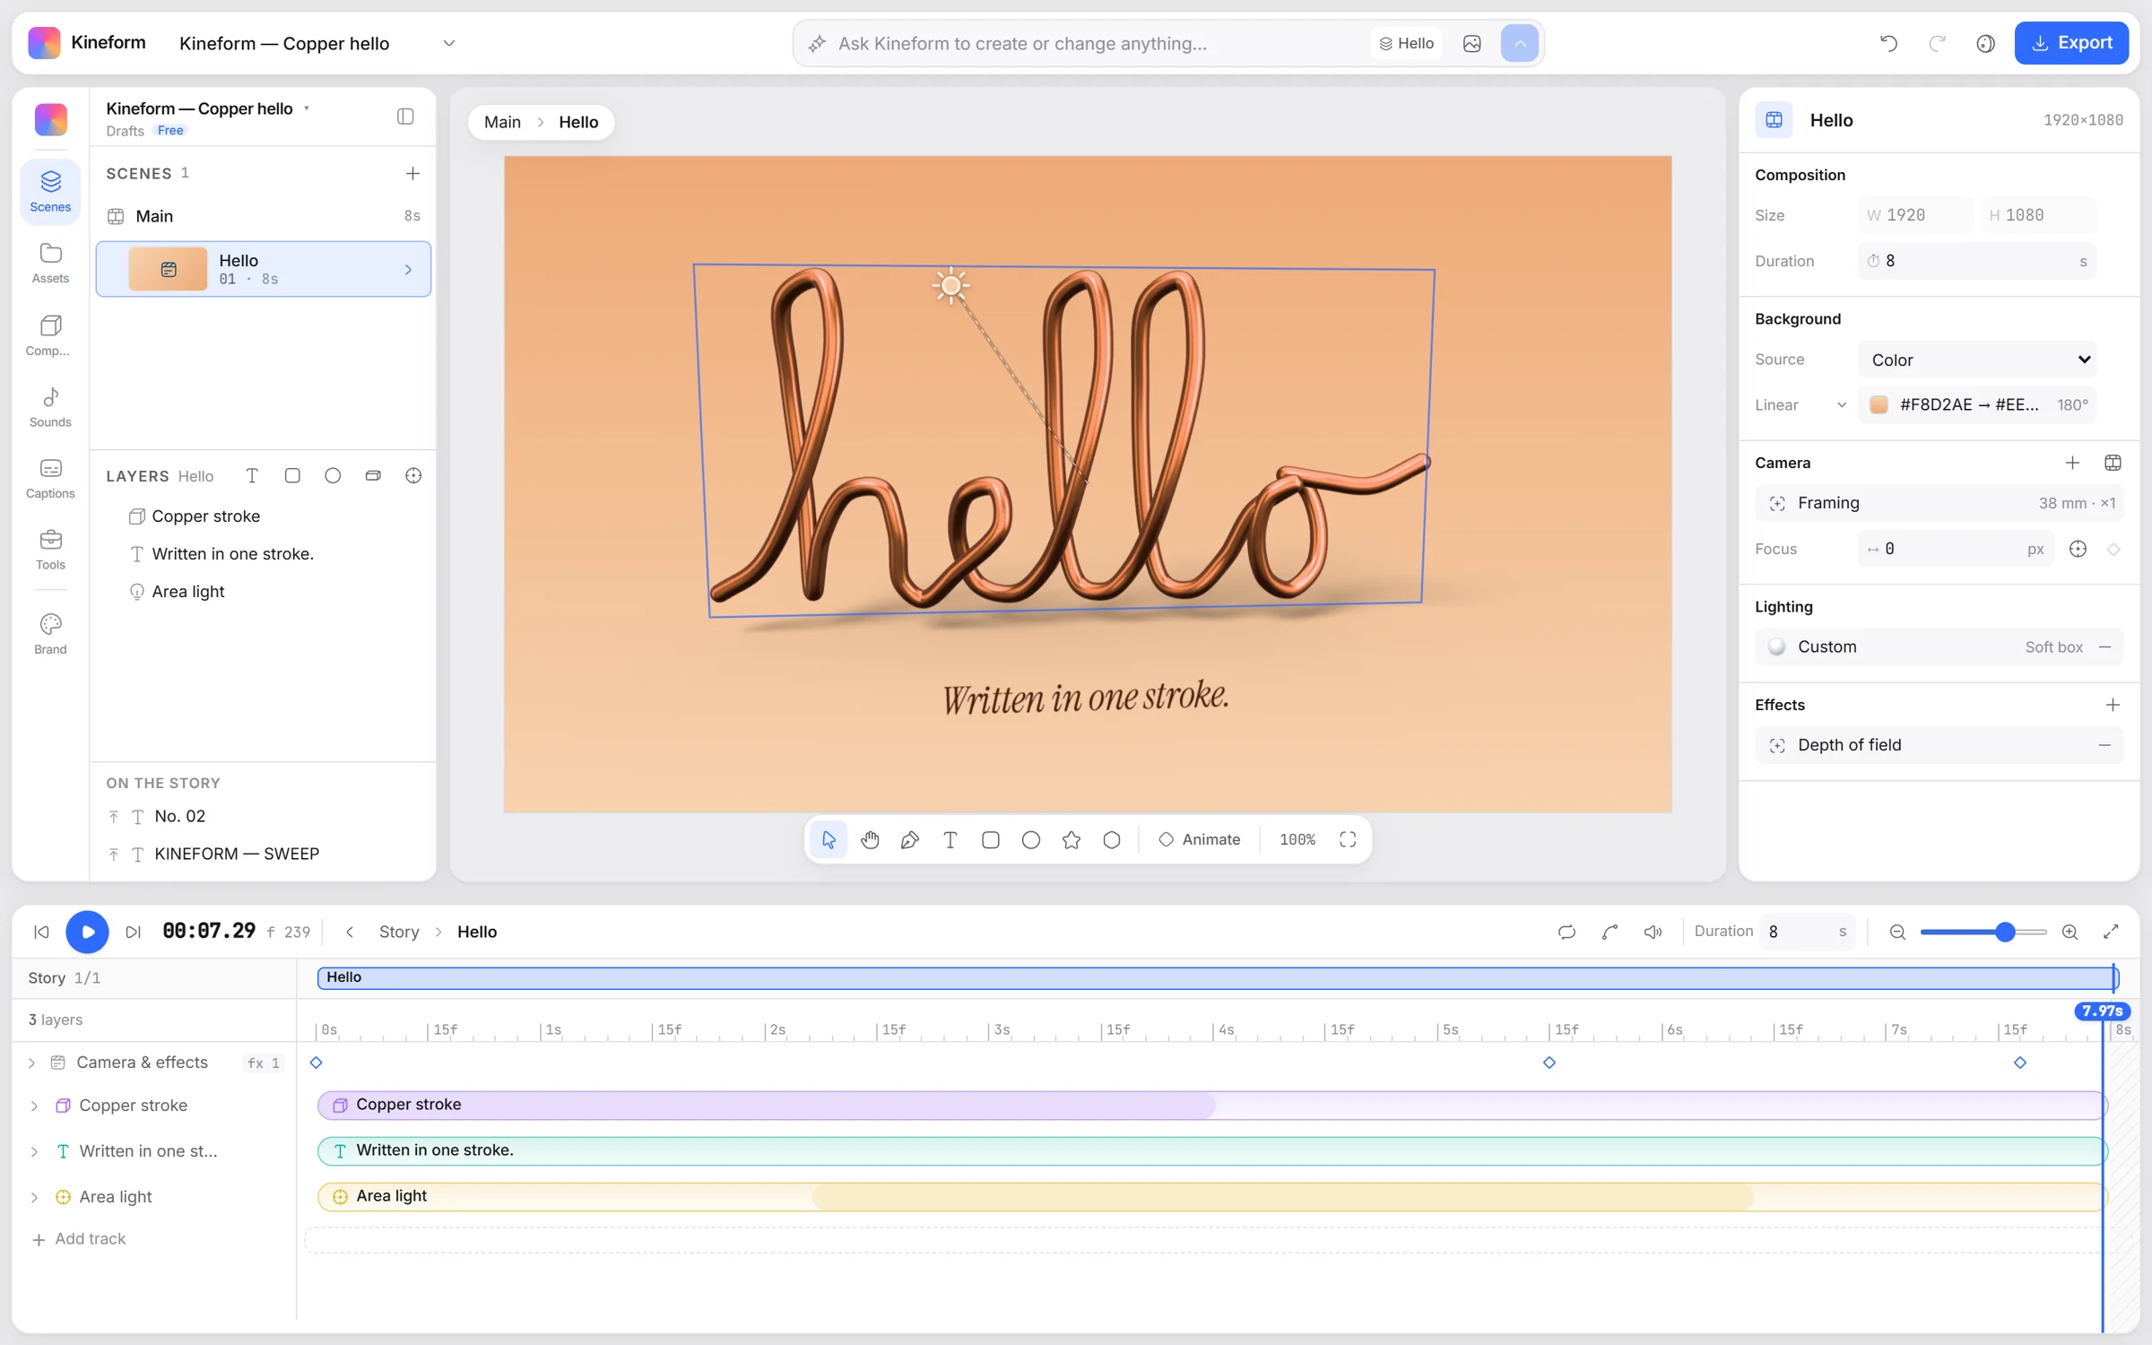Image resolution: width=2152 pixels, height=1345 pixels.
Task: Select the Rectangle shape tool in canvas toolbar
Action: coord(991,839)
